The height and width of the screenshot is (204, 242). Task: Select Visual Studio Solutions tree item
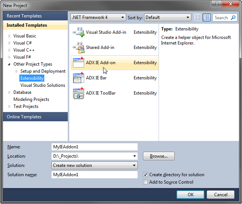tap(43, 85)
